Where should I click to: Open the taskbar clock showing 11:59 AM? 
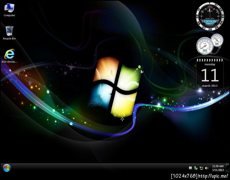pos(218,168)
